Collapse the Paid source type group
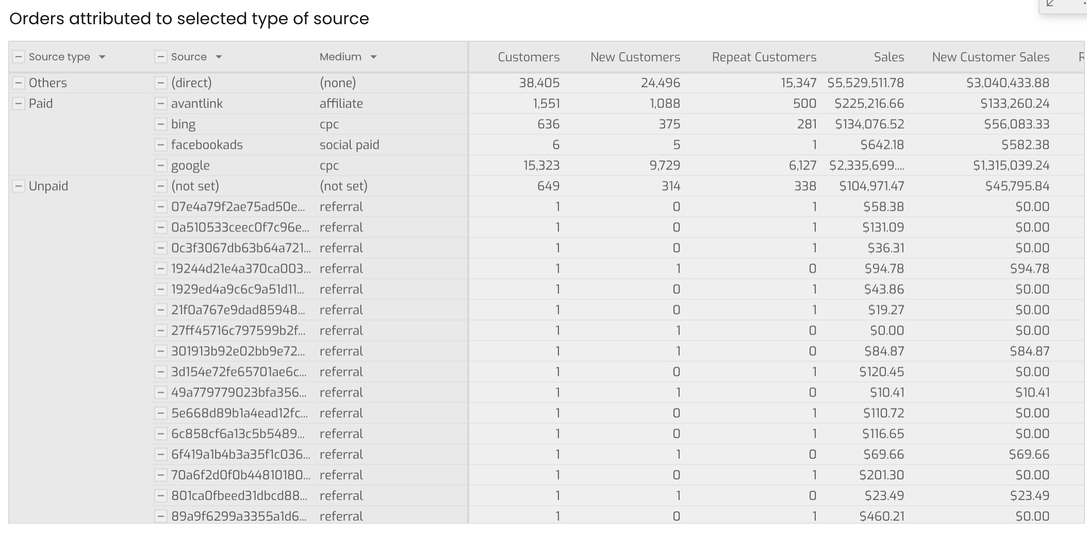The width and height of the screenshot is (1087, 533). tap(19, 103)
